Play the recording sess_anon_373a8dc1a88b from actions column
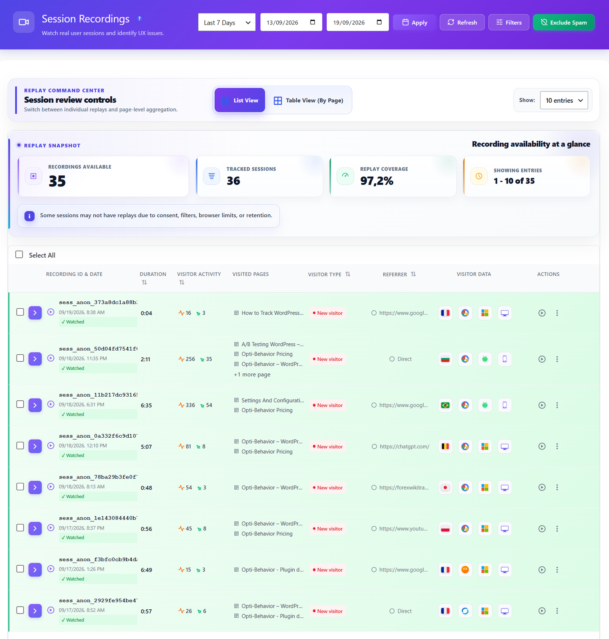 [x=542, y=313]
